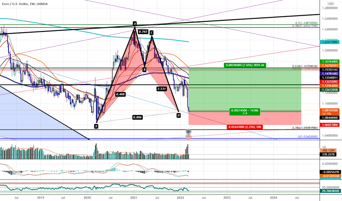Image resolution: width=342 pixels, height=201 pixels.
Task: Click the navy 1.14781682 price axis tag
Action: pos(330,74)
